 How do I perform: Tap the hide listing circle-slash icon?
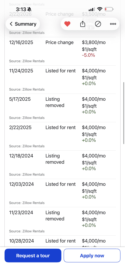98,24
